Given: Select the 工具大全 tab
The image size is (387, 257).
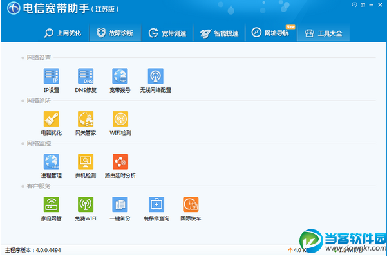Looking at the screenshot, I should (323, 33).
